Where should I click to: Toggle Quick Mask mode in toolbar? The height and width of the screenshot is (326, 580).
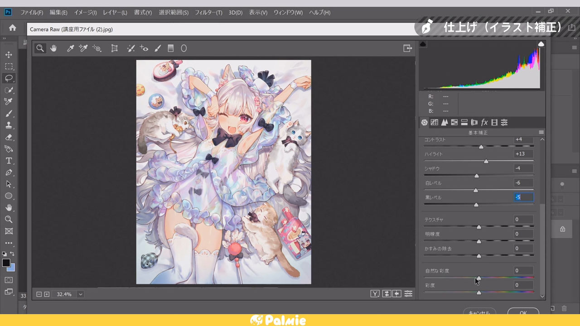9,280
